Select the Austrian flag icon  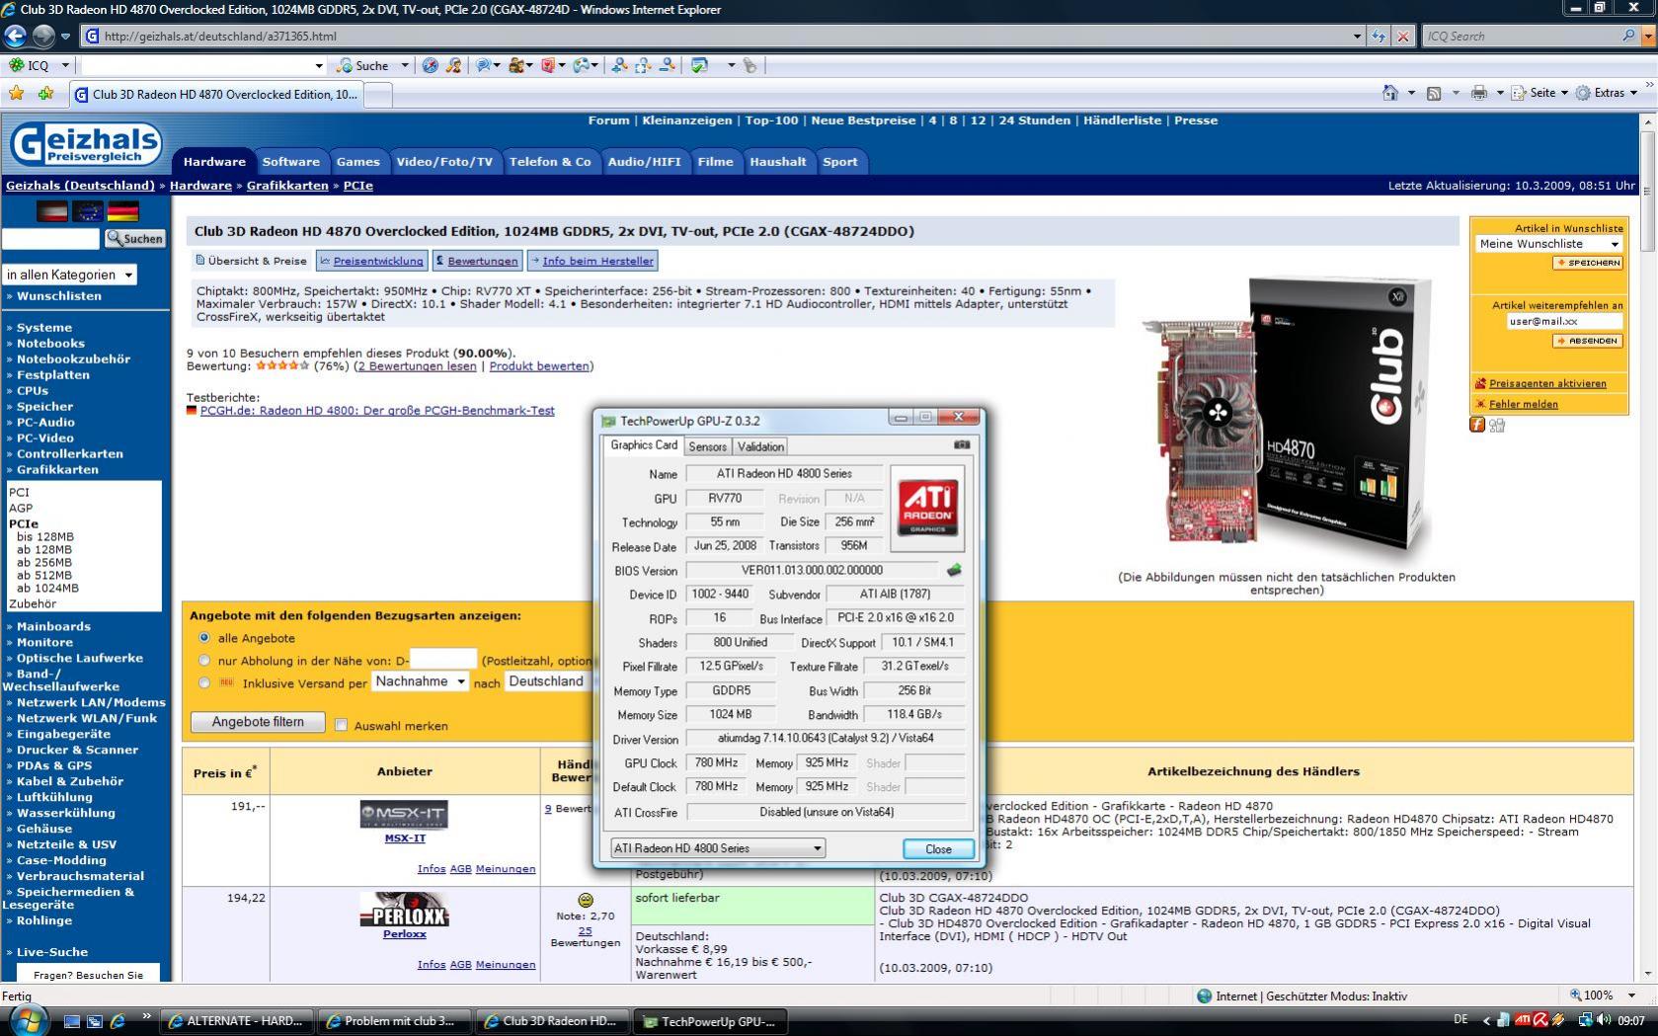[52, 211]
